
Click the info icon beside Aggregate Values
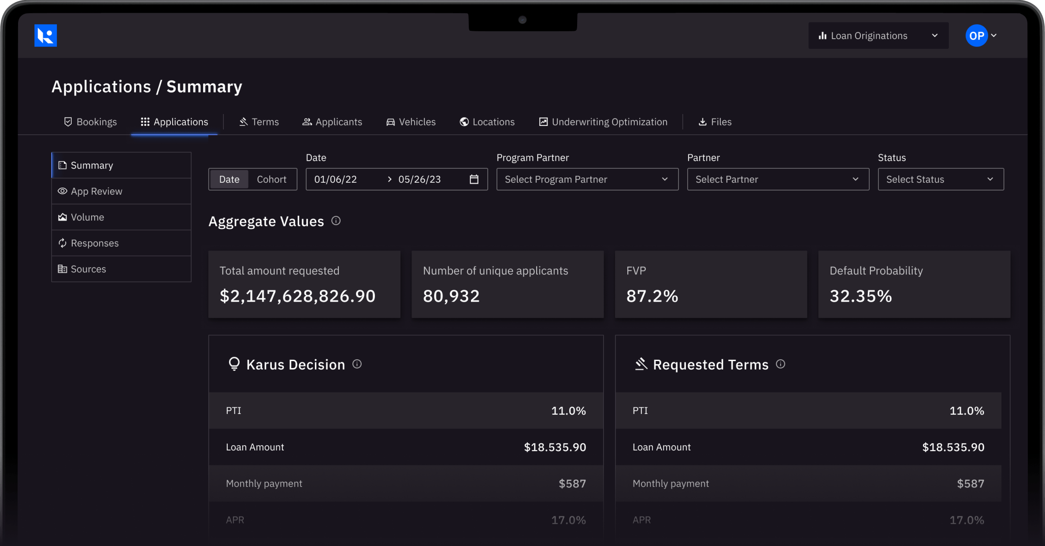(336, 221)
